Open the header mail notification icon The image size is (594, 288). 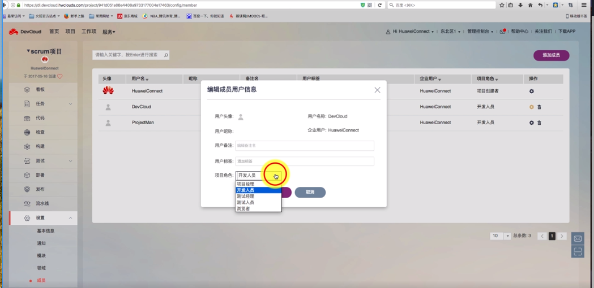coord(503,32)
